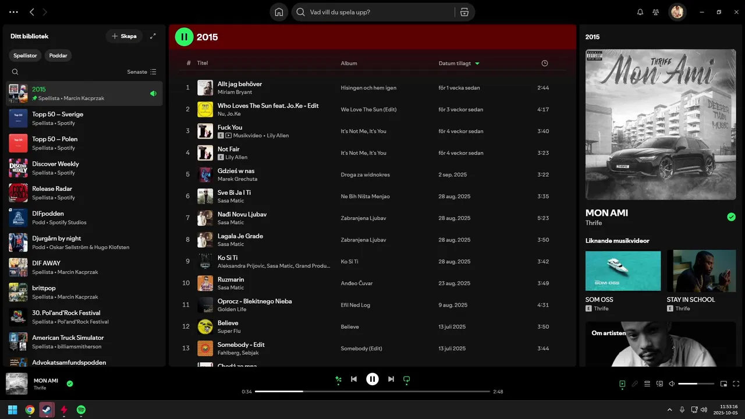Open album link Zabranjena Ljubav for Lagala Je Grade
This screenshot has height=419, width=745.
[363, 240]
